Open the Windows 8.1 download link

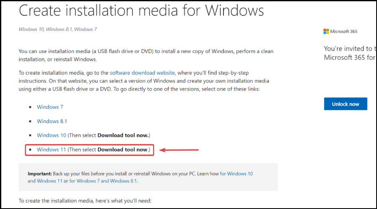[x=52, y=121]
